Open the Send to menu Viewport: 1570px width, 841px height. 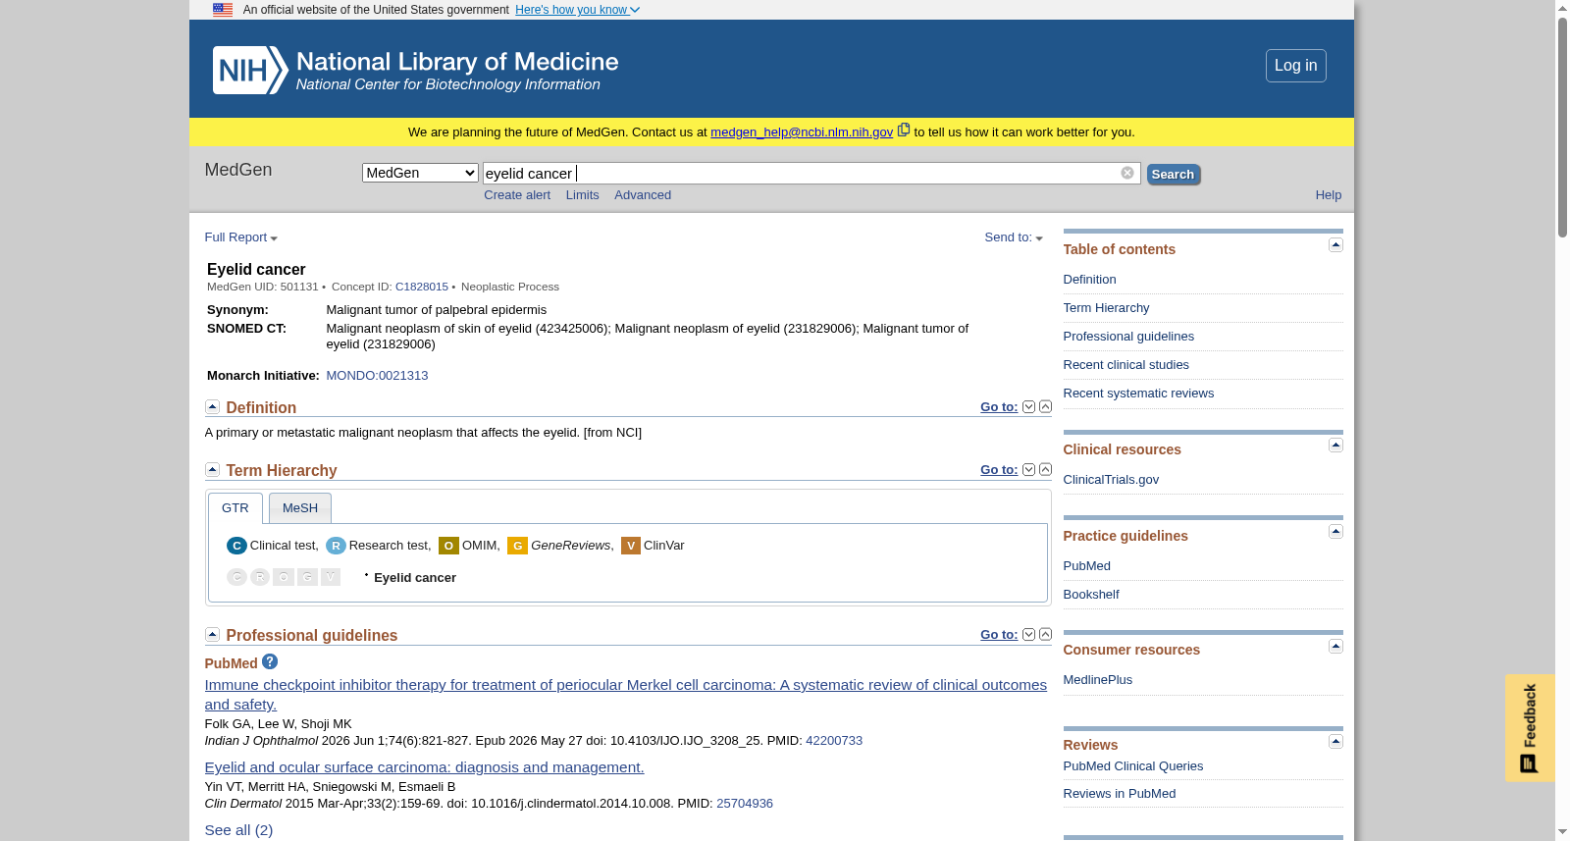(1014, 237)
